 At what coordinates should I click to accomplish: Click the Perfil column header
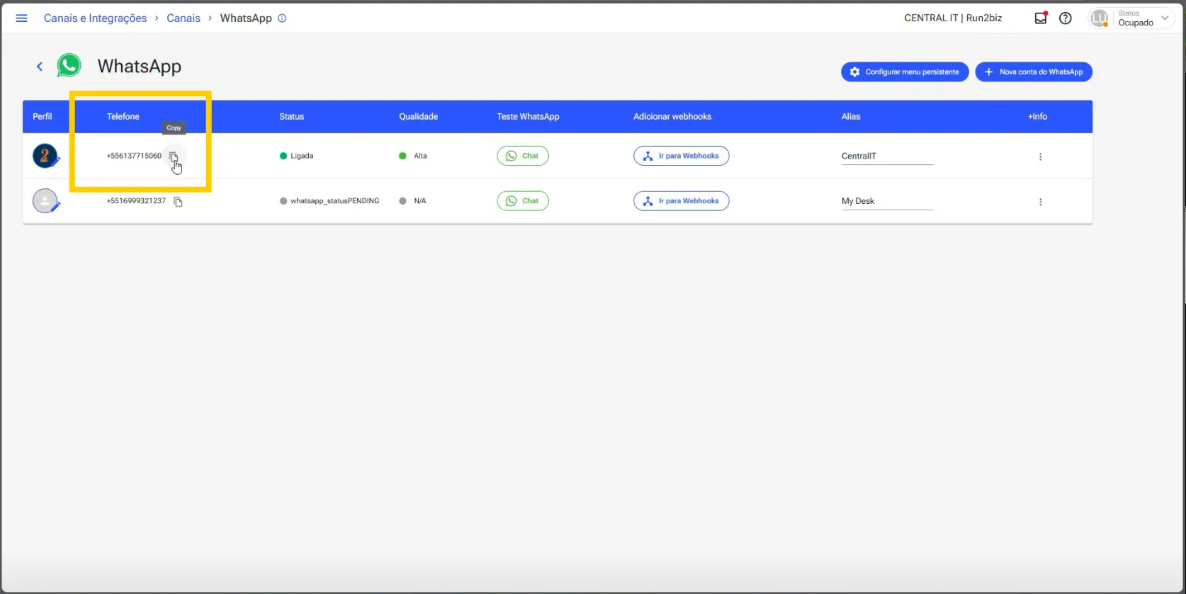(x=43, y=117)
